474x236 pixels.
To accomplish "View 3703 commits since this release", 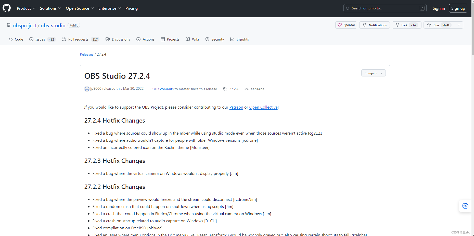I will [x=162, y=89].
